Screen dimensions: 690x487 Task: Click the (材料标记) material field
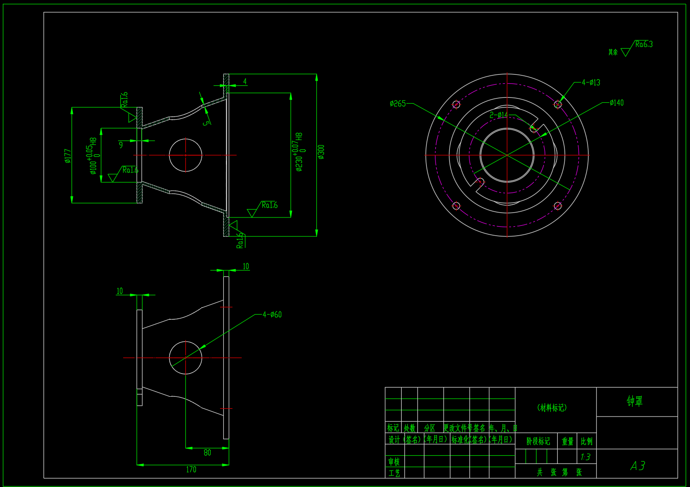click(x=552, y=408)
